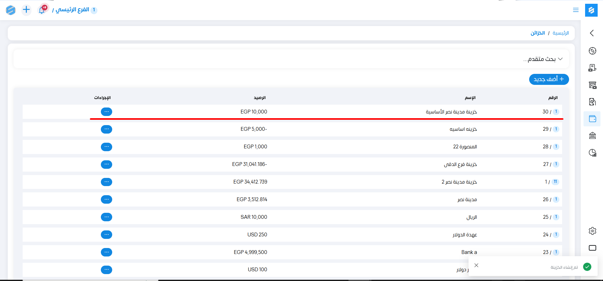Click the wallet treasuries sidebar icon
This screenshot has width=603, height=281.
pos(592,119)
